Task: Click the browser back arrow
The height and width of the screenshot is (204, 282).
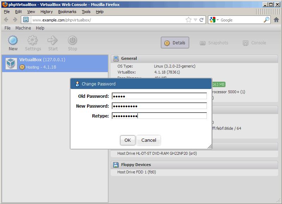Action: point(6,20)
